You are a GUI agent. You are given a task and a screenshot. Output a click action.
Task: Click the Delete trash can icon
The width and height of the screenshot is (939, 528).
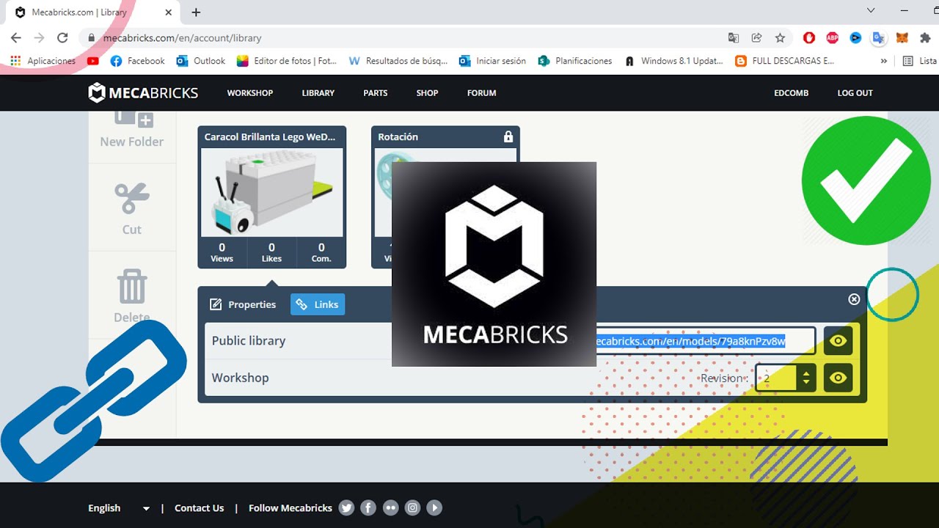click(132, 286)
